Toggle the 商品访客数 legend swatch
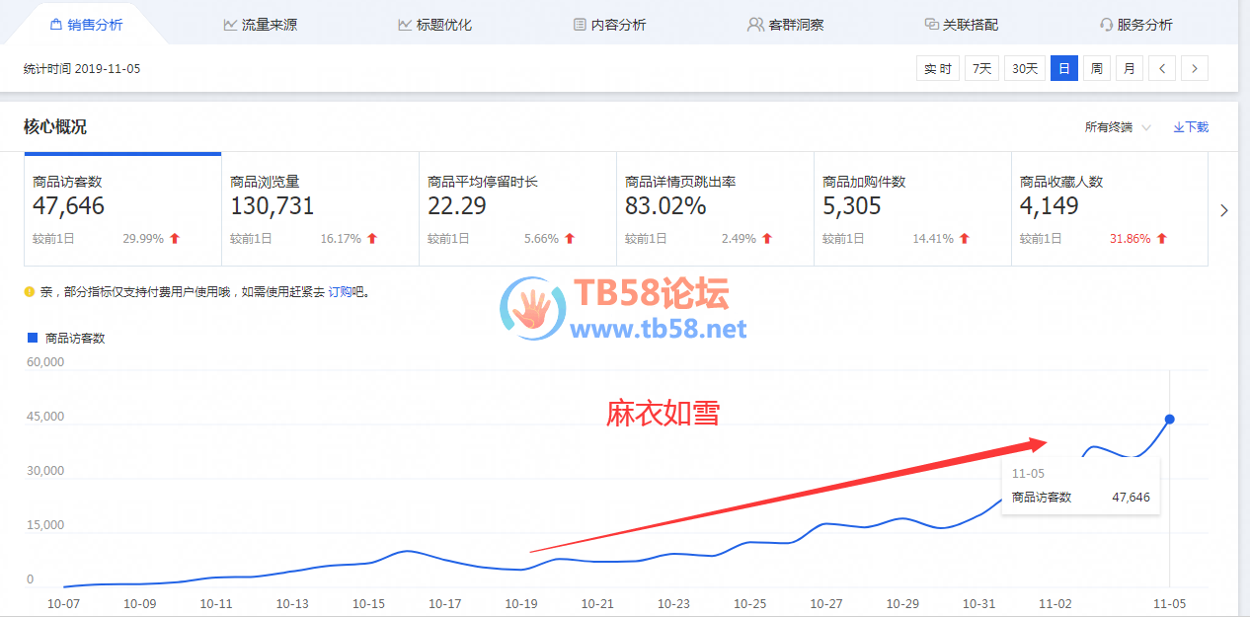Viewport: 1250px width, 617px height. tap(33, 338)
